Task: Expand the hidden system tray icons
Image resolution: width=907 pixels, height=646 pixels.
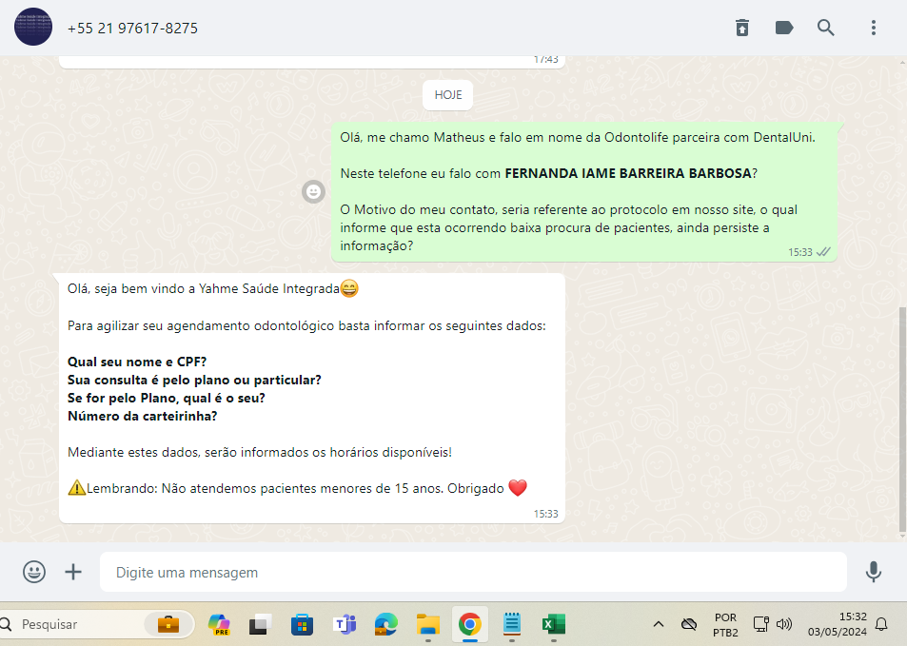Action: coord(658,624)
